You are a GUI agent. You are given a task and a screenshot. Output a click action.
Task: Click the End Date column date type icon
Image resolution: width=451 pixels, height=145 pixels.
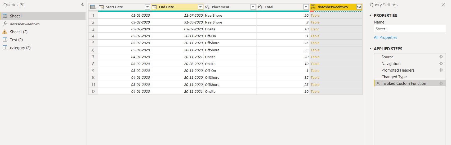(x=154, y=7)
